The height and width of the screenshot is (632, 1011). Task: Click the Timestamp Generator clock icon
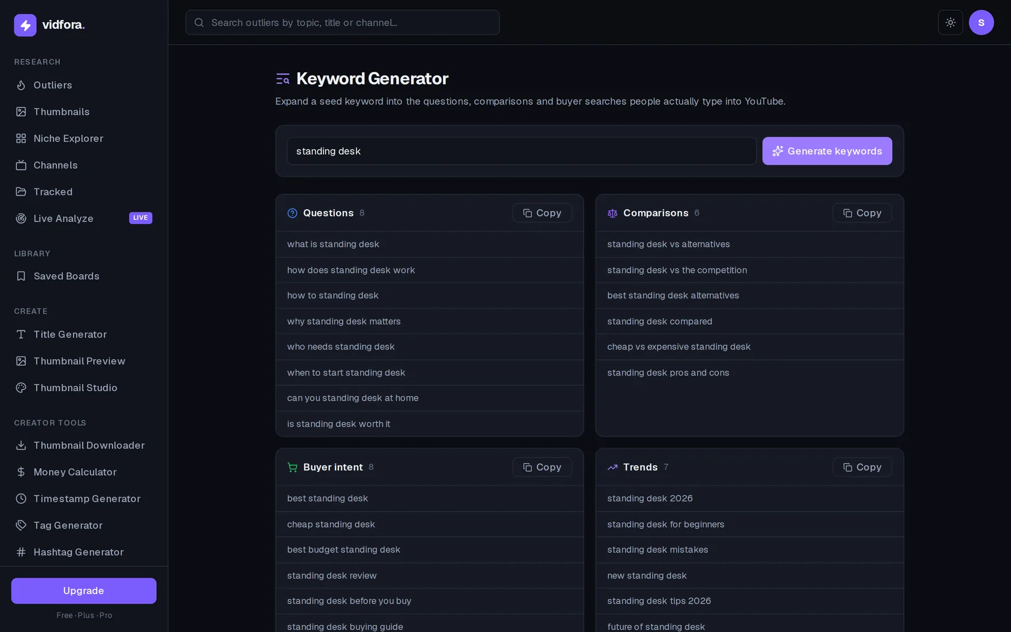pos(21,499)
